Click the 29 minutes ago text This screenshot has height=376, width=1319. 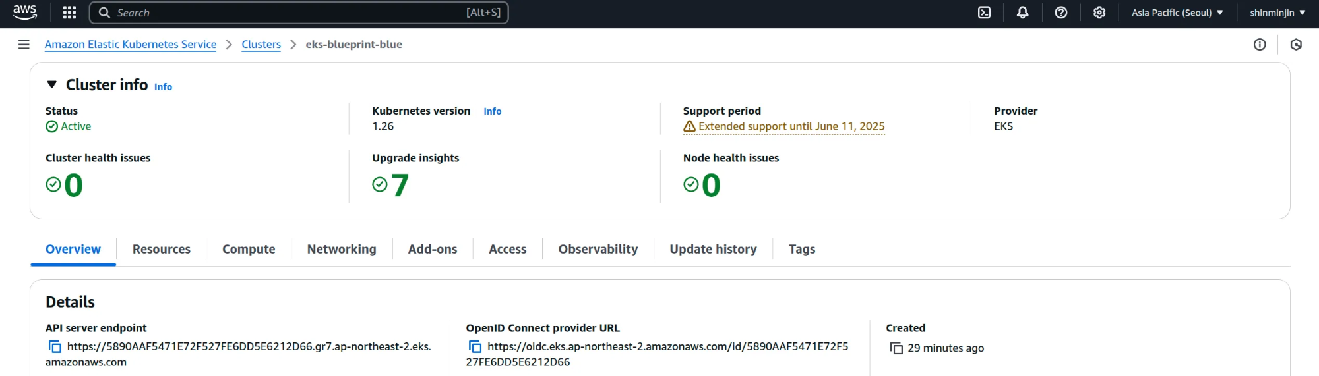(946, 348)
